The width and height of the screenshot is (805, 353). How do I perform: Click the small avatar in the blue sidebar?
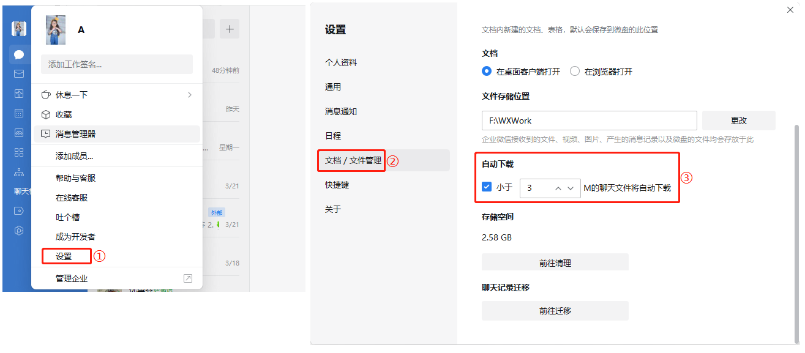pos(19,29)
